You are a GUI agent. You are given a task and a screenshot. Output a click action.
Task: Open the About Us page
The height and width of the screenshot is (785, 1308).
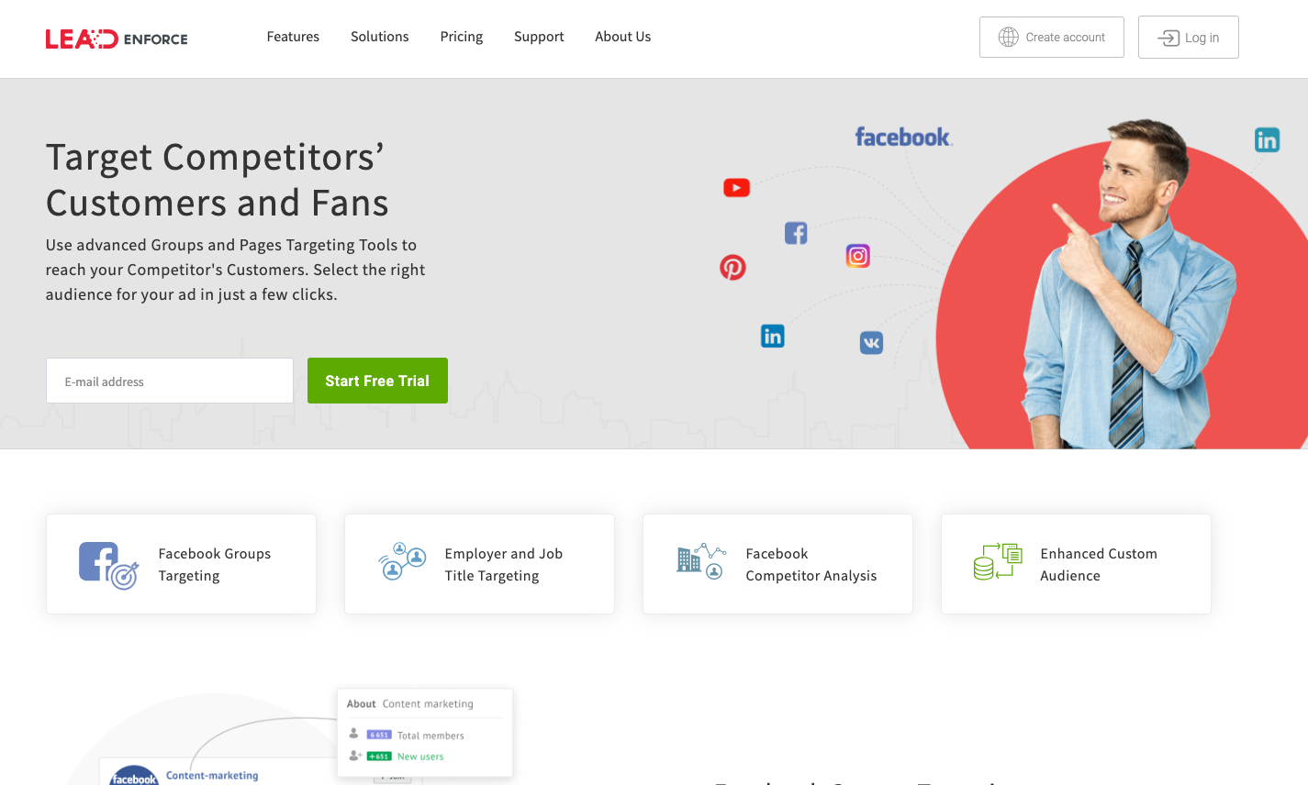622,37
